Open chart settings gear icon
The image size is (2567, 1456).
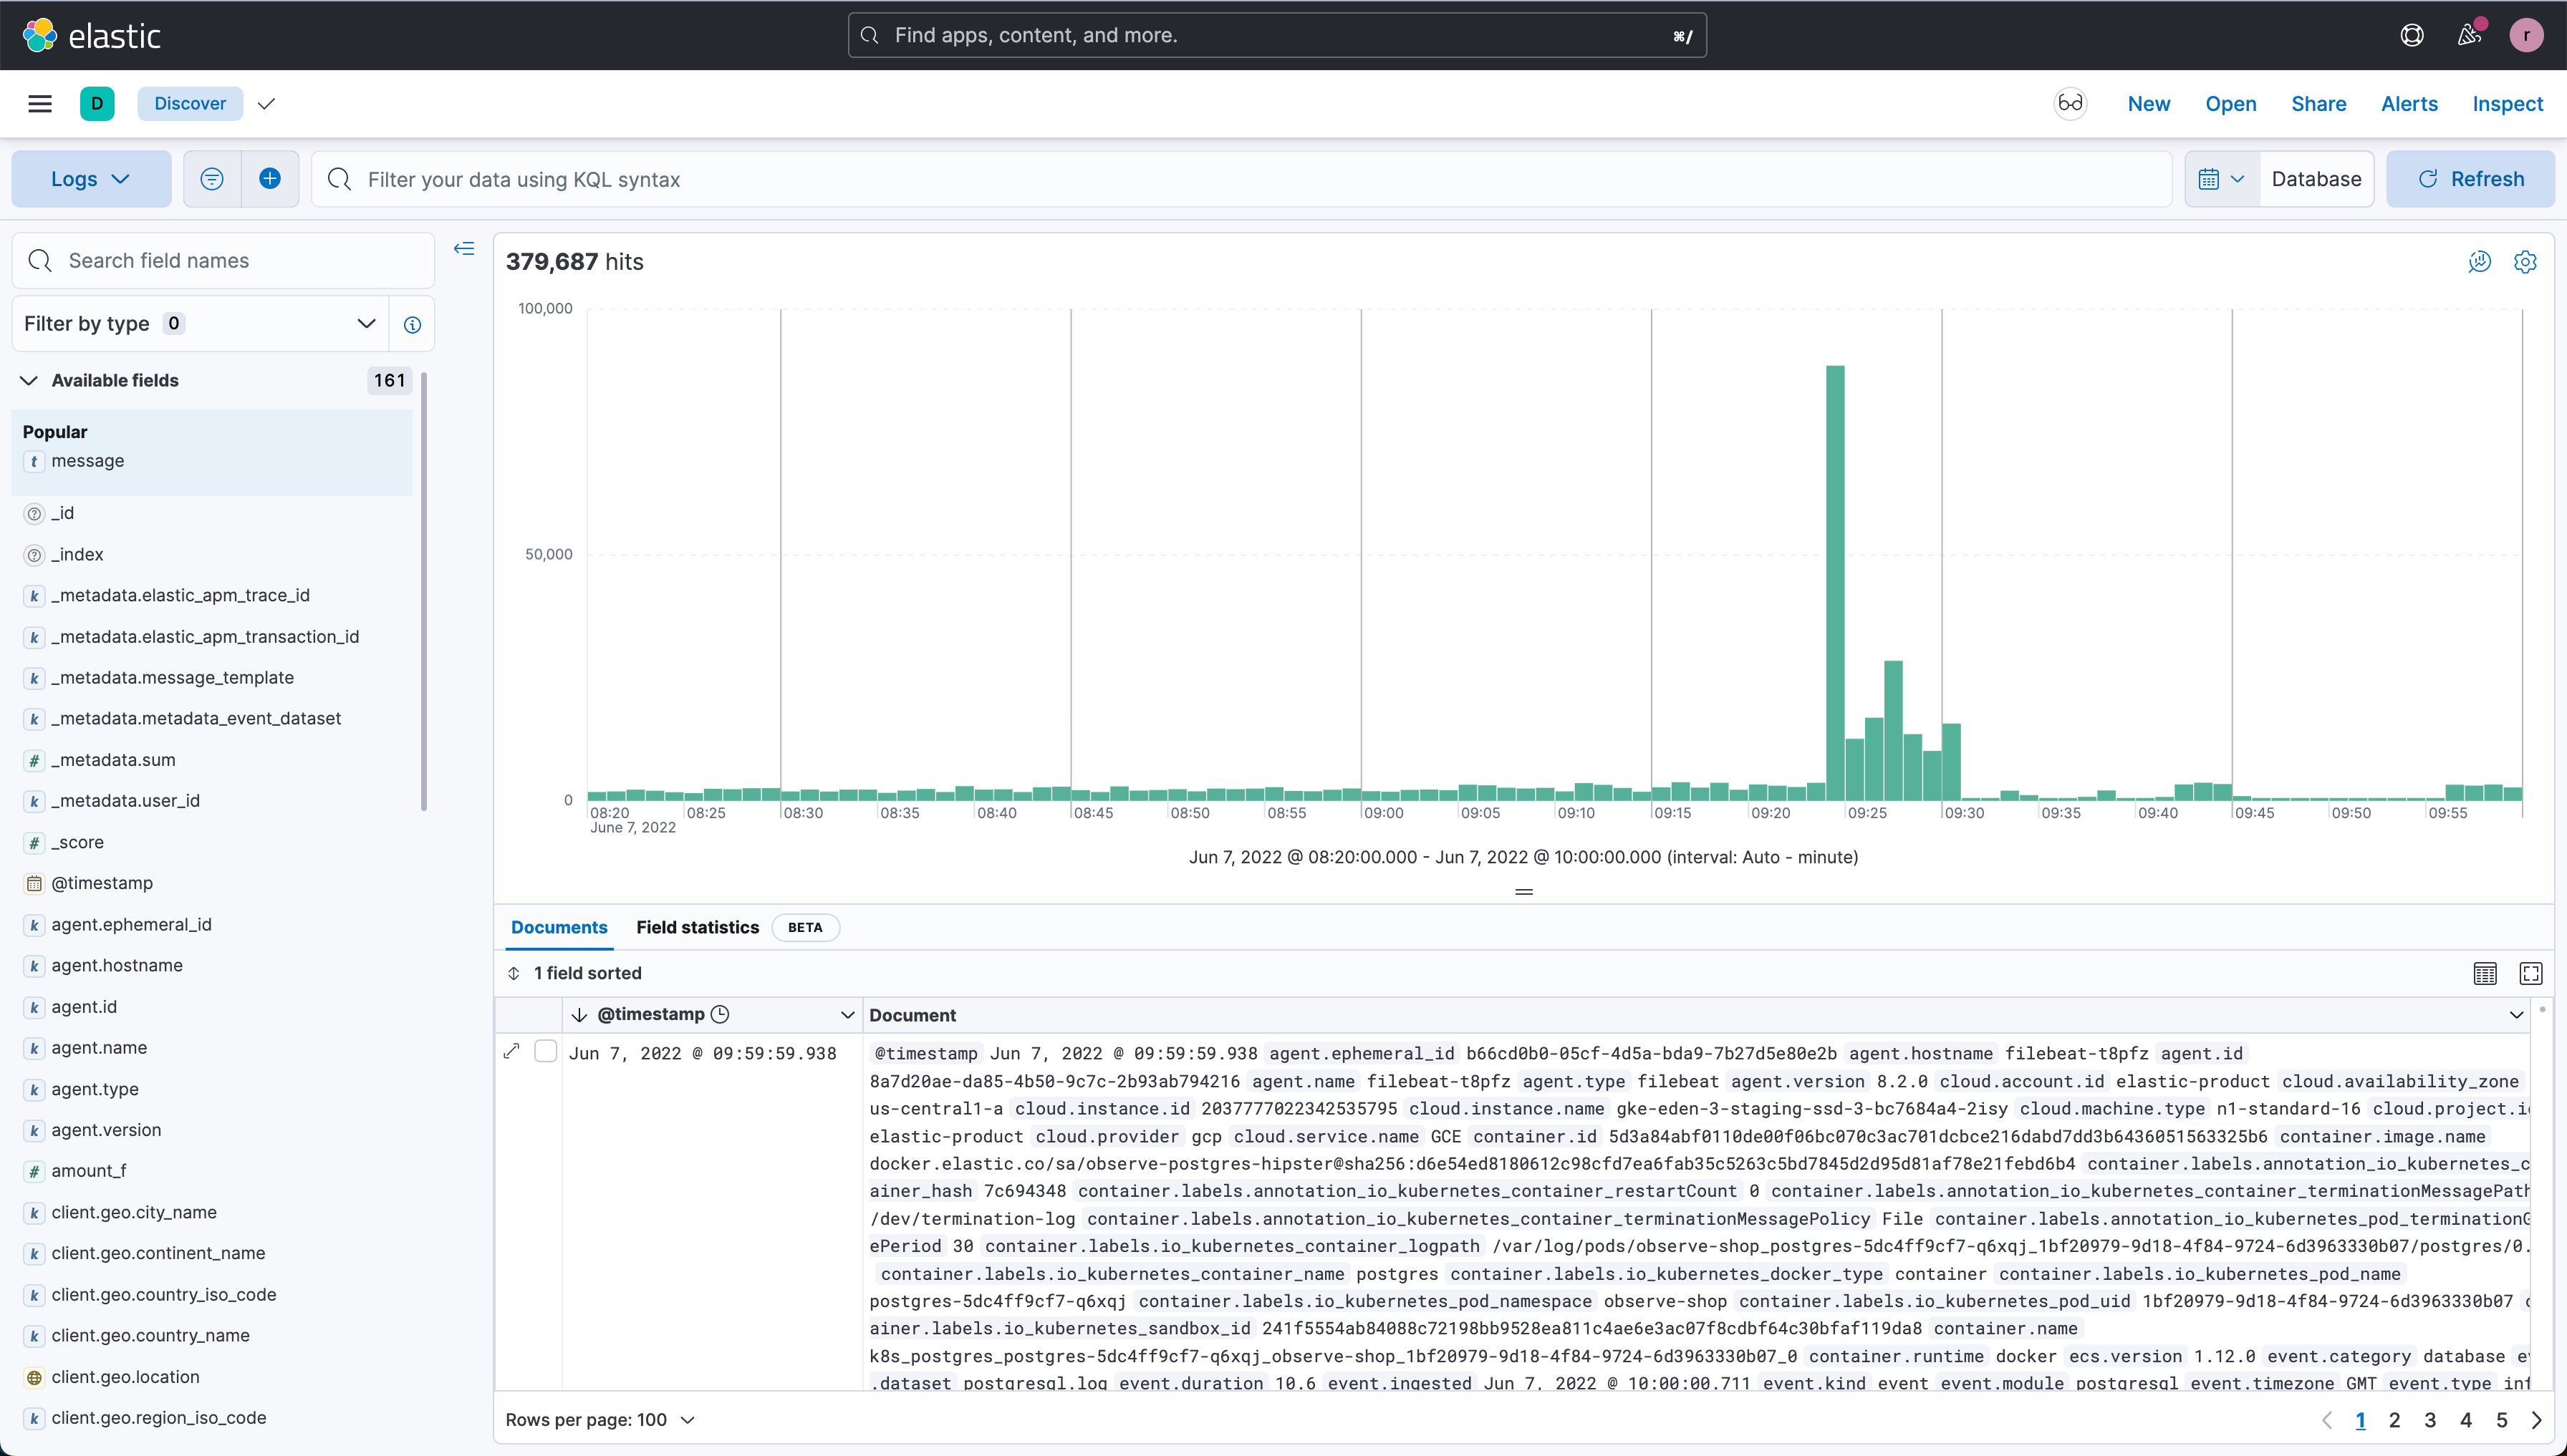point(2525,262)
